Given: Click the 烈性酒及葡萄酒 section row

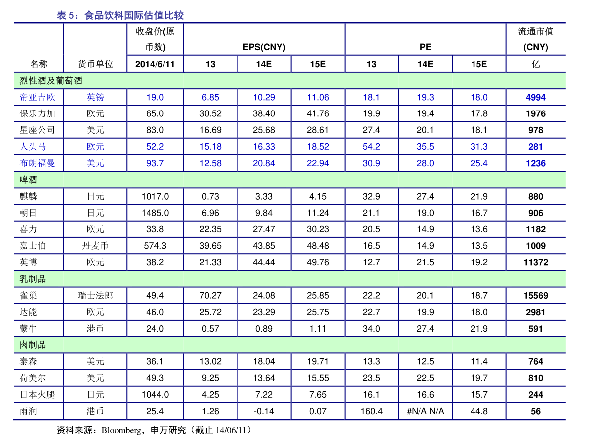Looking at the screenshot, I should (x=290, y=81).
